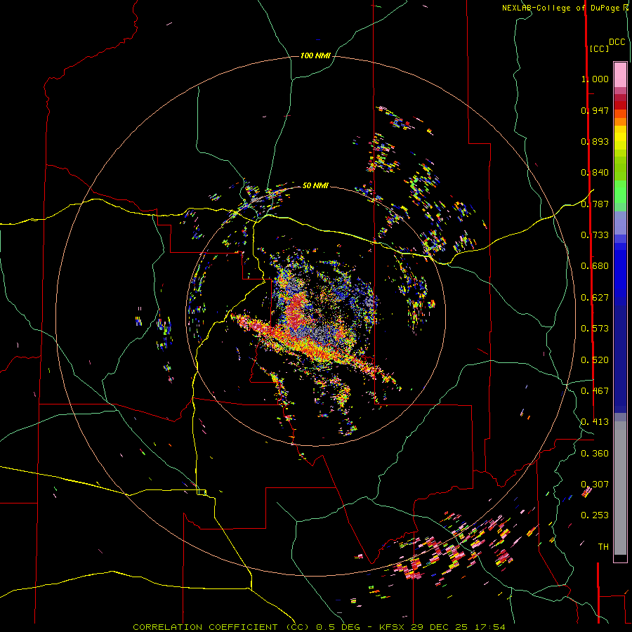Click the 0.680 legend value
Screen dimensions: 632x632
coord(595,266)
